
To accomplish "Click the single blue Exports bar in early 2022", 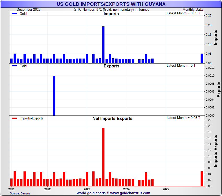I will (x=54, y=96).
